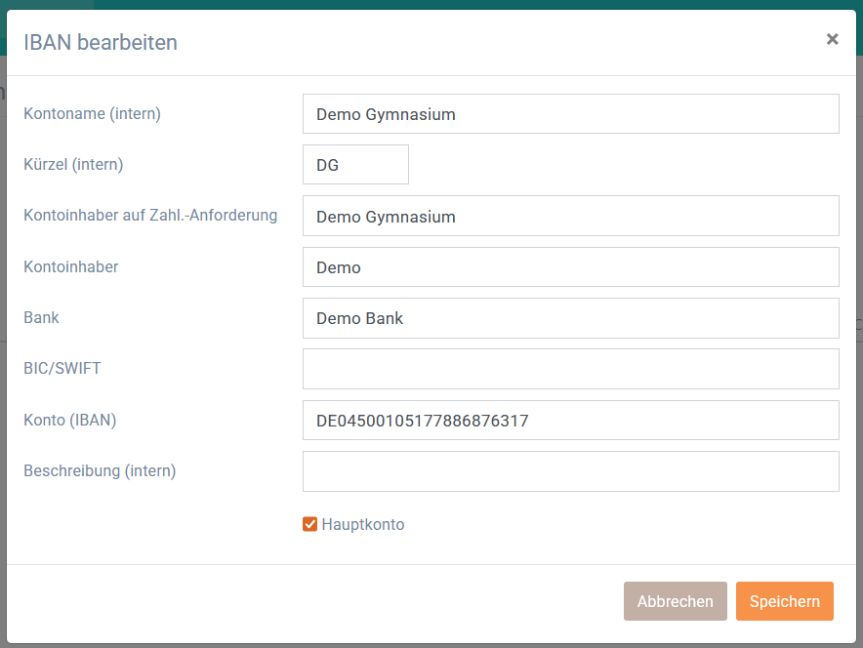Screen dimensions: 863x648
Task: Focus the Kontoname (intern) field
Action: [x=571, y=114]
